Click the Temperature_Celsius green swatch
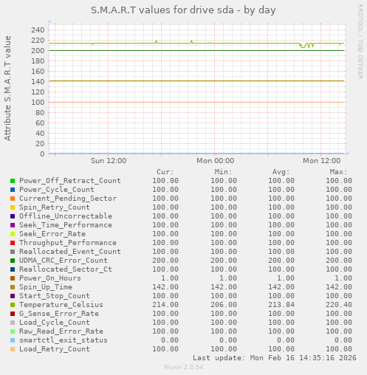 (13, 305)
